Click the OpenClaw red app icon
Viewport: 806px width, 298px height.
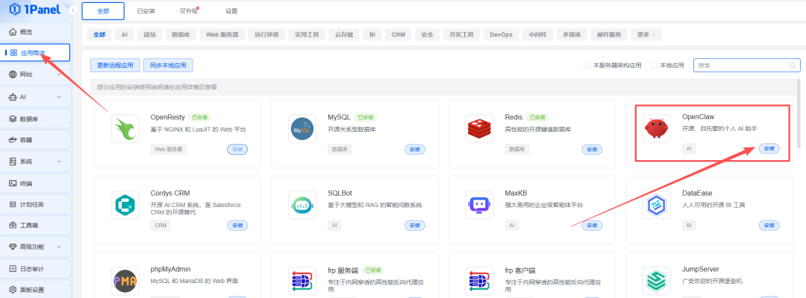(x=657, y=130)
